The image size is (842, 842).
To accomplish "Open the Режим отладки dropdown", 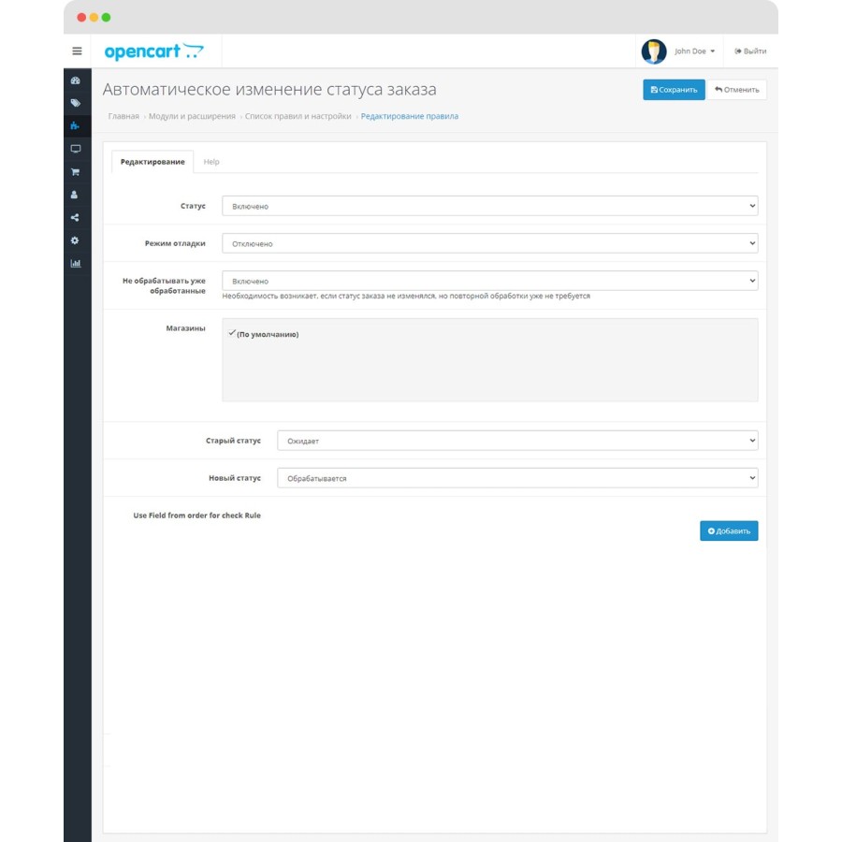I will [489, 244].
